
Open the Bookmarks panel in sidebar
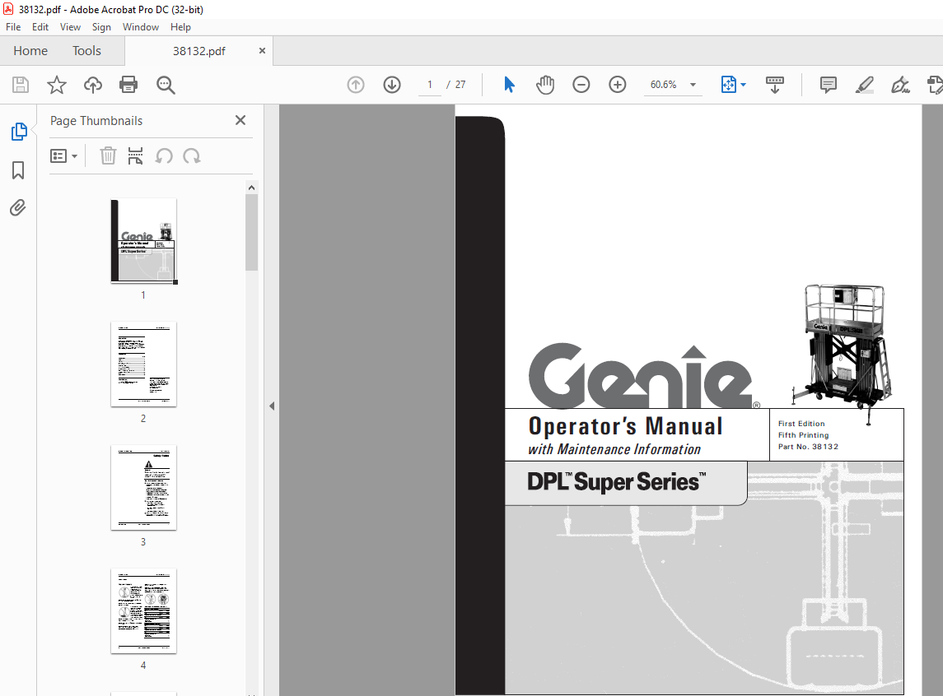click(18, 170)
